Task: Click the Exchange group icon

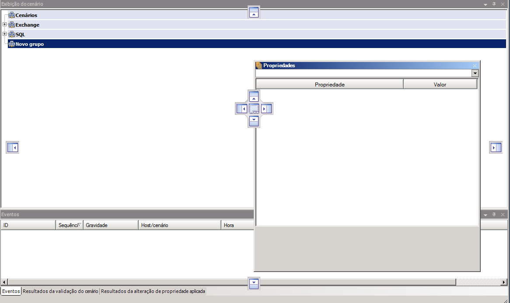Action: 12,25
